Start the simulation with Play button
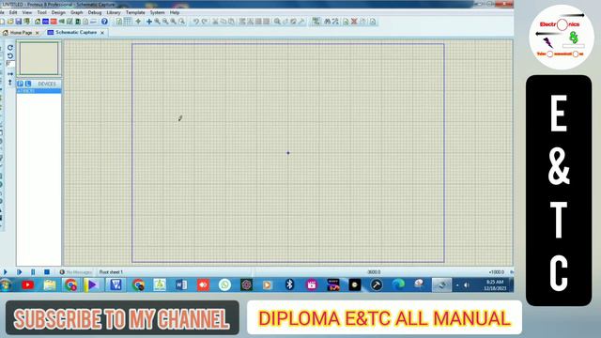The width and height of the screenshot is (601, 338). tap(6, 272)
